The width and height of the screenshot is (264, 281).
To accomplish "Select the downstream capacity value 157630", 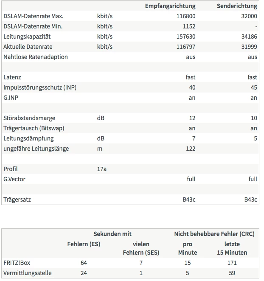I will pos(185,37).
